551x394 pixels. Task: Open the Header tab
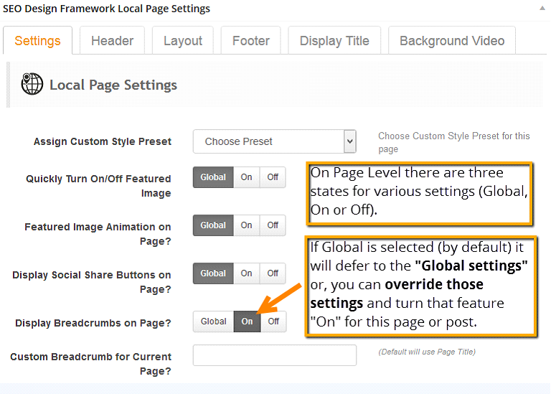(112, 40)
